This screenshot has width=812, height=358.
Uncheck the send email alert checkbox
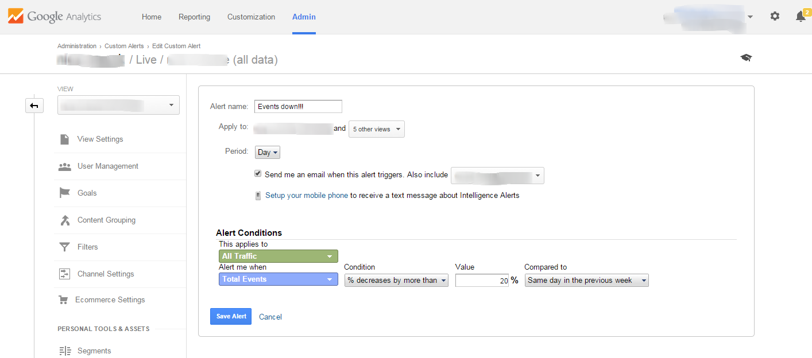pos(258,174)
